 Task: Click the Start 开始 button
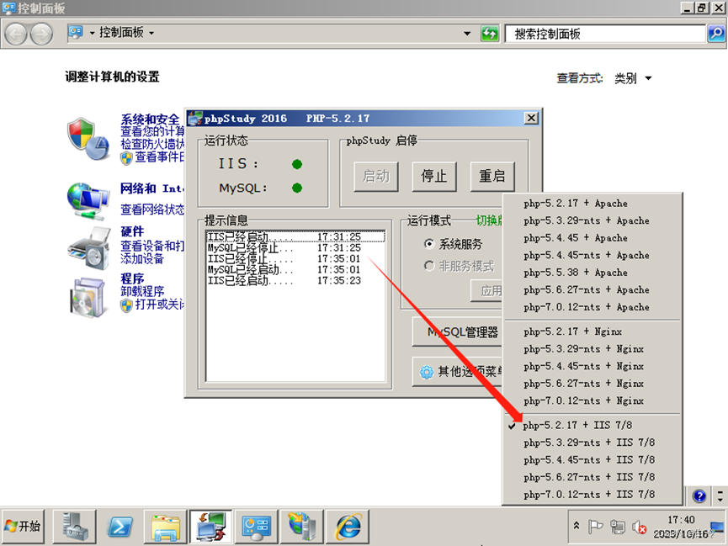coord(24,527)
